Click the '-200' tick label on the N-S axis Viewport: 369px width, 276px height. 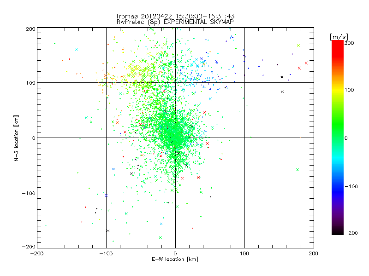pos(29,247)
